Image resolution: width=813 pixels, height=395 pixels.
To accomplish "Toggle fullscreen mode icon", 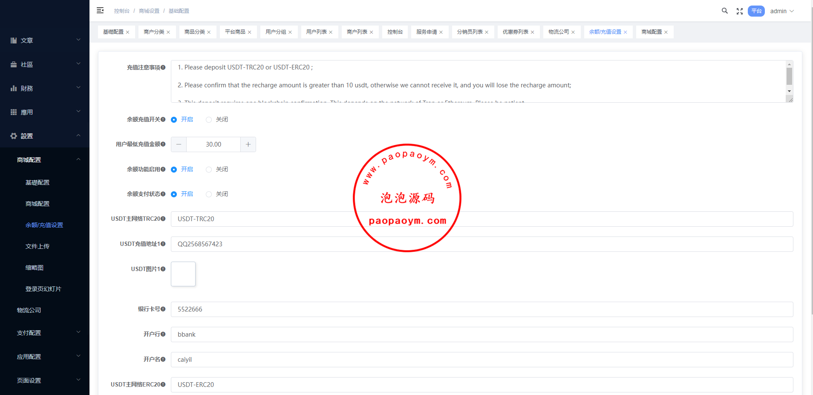I will pyautogui.click(x=739, y=11).
